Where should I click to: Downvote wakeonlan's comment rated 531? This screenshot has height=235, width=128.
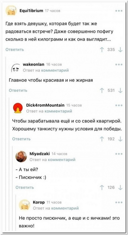point(120,90)
